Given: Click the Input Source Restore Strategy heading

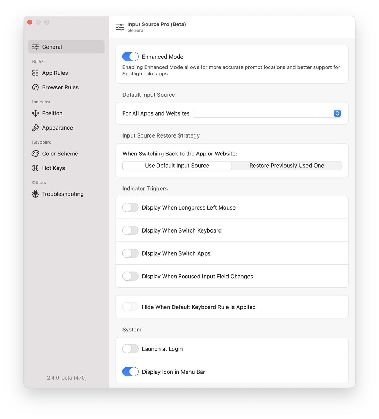Looking at the screenshot, I should 161,135.
